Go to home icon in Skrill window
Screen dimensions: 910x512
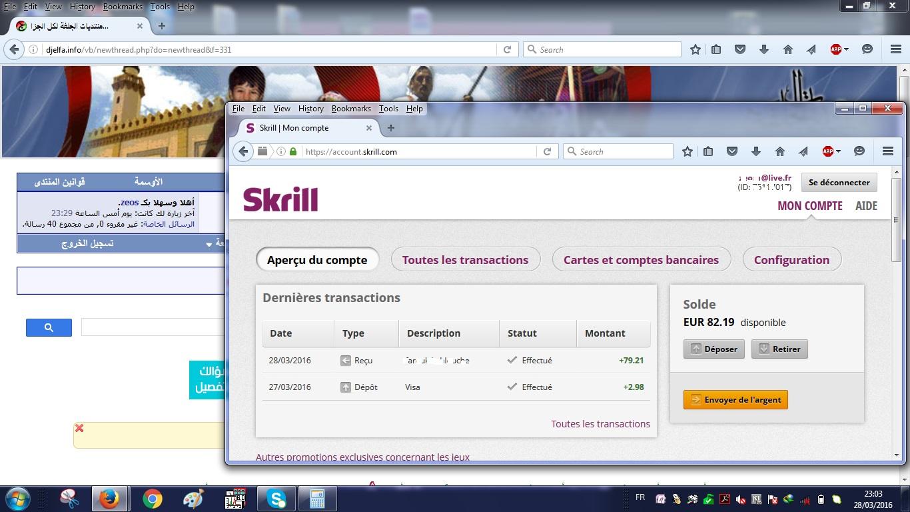point(780,151)
